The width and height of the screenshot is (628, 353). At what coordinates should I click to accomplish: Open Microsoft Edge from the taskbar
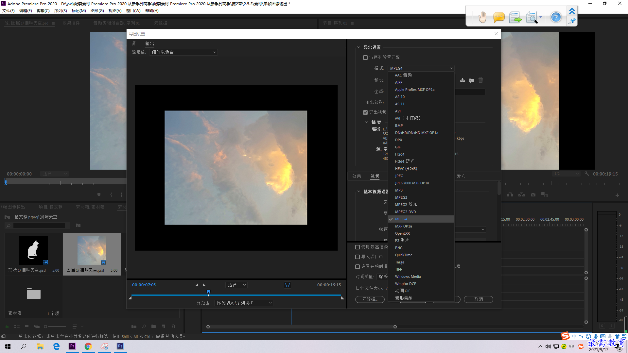(56, 346)
